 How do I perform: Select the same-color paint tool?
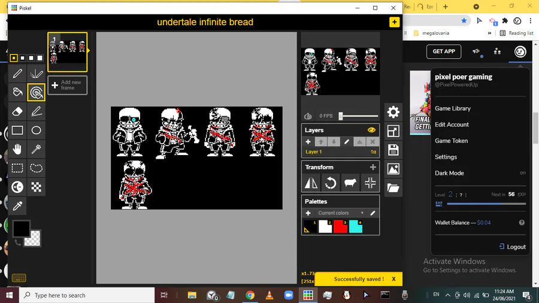pos(36,92)
